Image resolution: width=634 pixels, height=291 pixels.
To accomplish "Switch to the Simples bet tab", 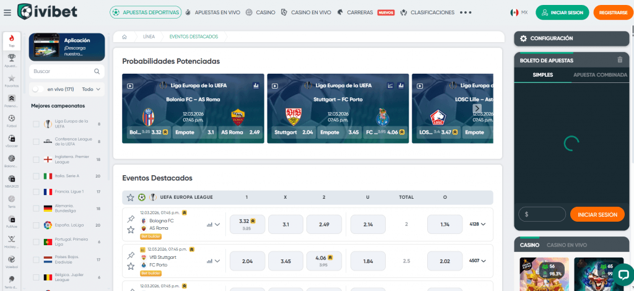I will coord(542,75).
